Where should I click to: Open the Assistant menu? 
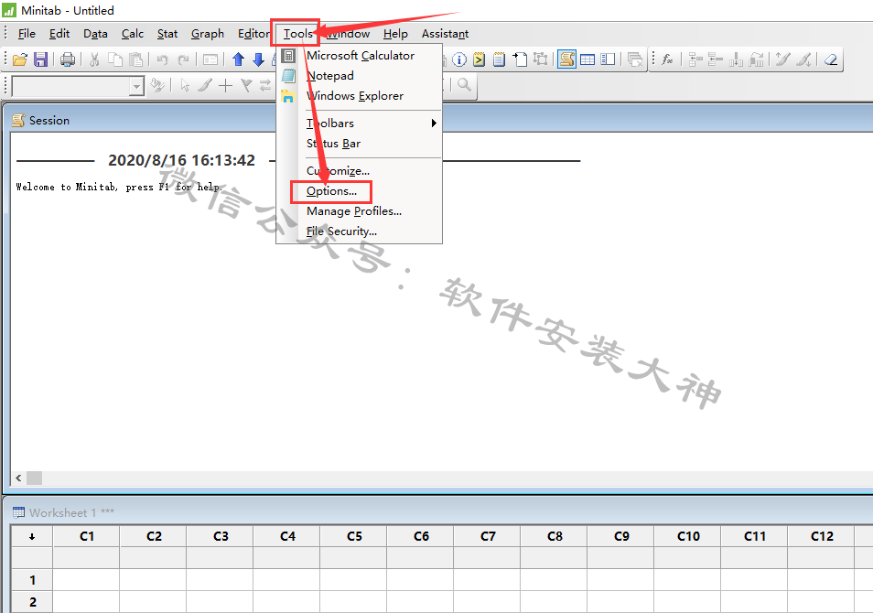pos(445,34)
